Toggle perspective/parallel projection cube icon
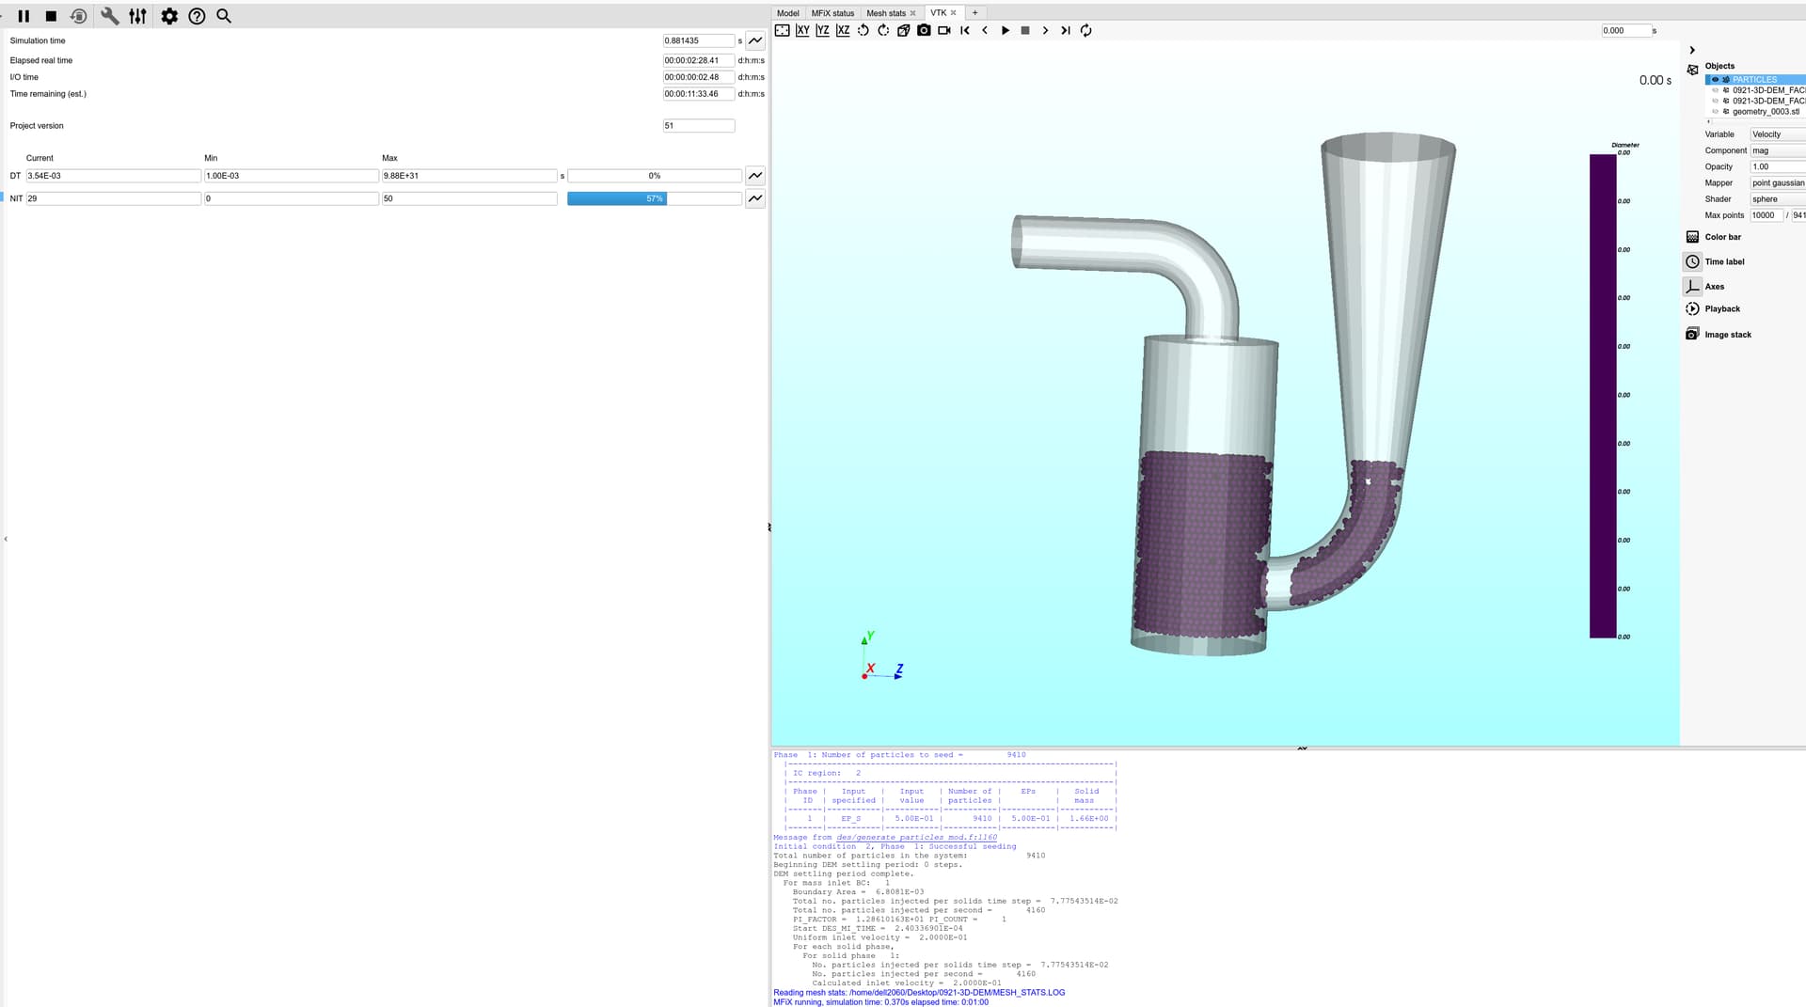The width and height of the screenshot is (1806, 1007). coord(903,30)
